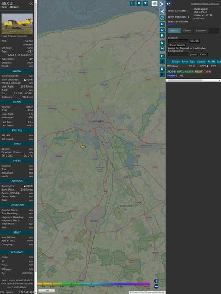Viewport: 221px width, 294px height.
Task: Click the Clear Search button
Action: pos(177,45)
